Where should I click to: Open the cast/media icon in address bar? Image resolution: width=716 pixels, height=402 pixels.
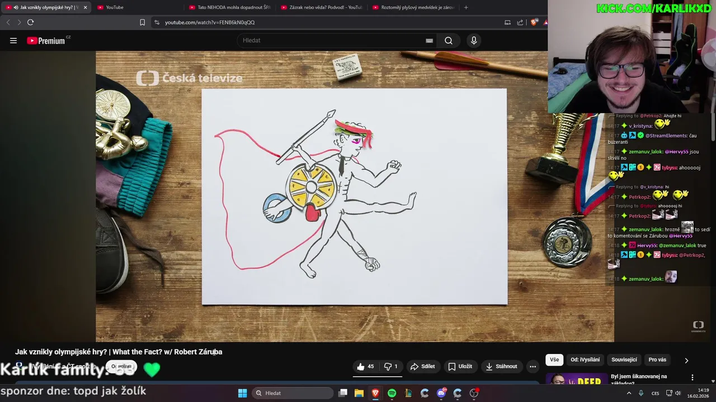pos(507,22)
